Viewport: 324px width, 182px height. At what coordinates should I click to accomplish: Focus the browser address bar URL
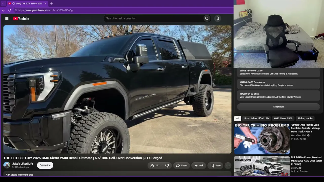click(x=46, y=10)
